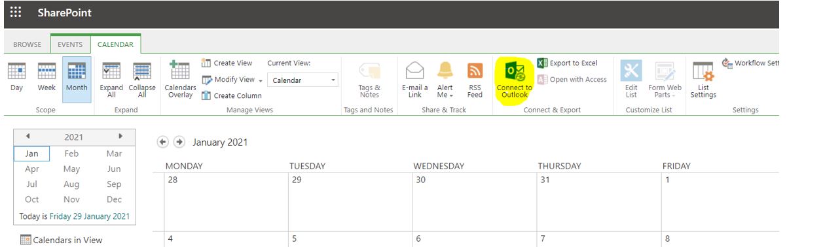The image size is (823, 247).
Task: Click Open with Access
Action: tap(572, 80)
